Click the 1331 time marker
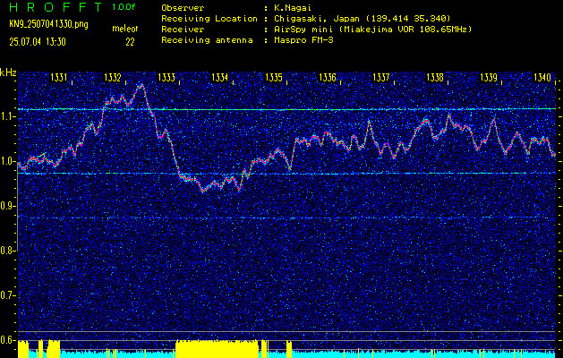 click(59, 77)
